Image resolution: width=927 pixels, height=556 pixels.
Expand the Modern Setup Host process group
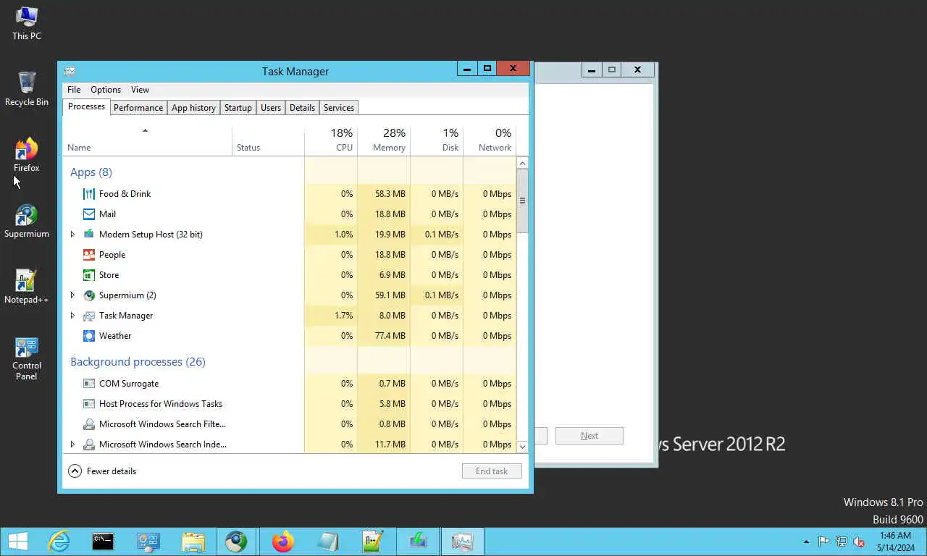pos(72,235)
